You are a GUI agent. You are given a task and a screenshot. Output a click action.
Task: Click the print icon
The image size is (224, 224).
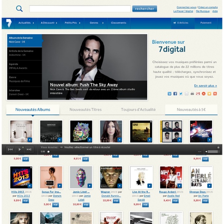(192, 94)
